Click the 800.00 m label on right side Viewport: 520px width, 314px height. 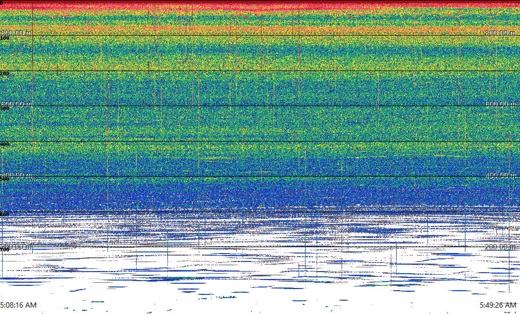(500, 32)
